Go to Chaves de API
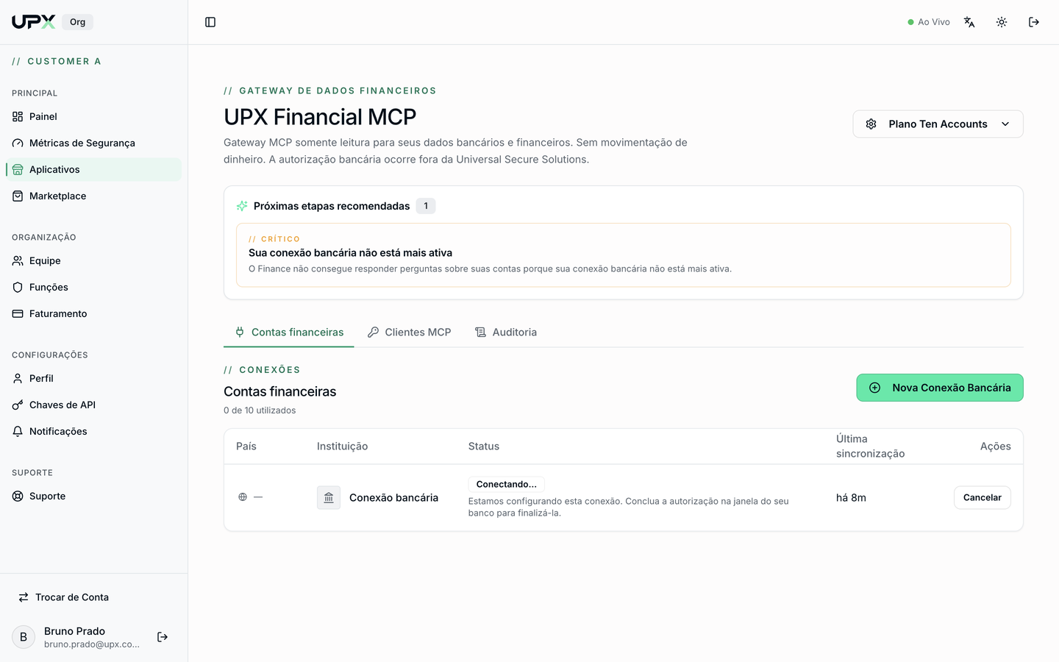The image size is (1059, 662). (93, 405)
